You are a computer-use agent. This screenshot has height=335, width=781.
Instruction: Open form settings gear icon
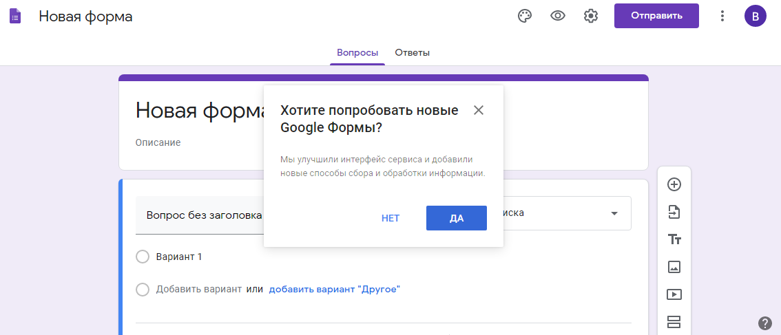click(591, 16)
